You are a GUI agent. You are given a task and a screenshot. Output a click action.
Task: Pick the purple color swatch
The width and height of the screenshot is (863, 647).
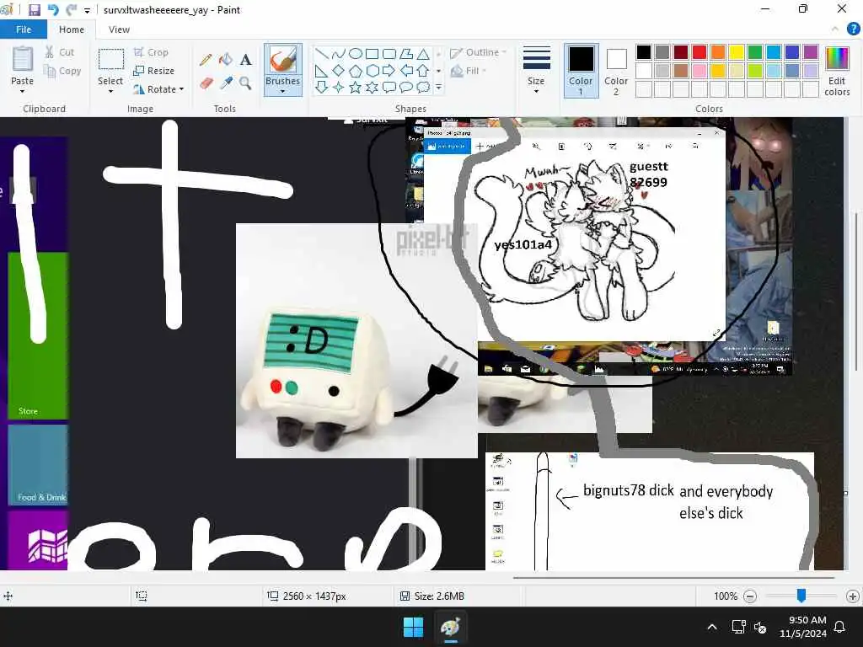pos(811,52)
